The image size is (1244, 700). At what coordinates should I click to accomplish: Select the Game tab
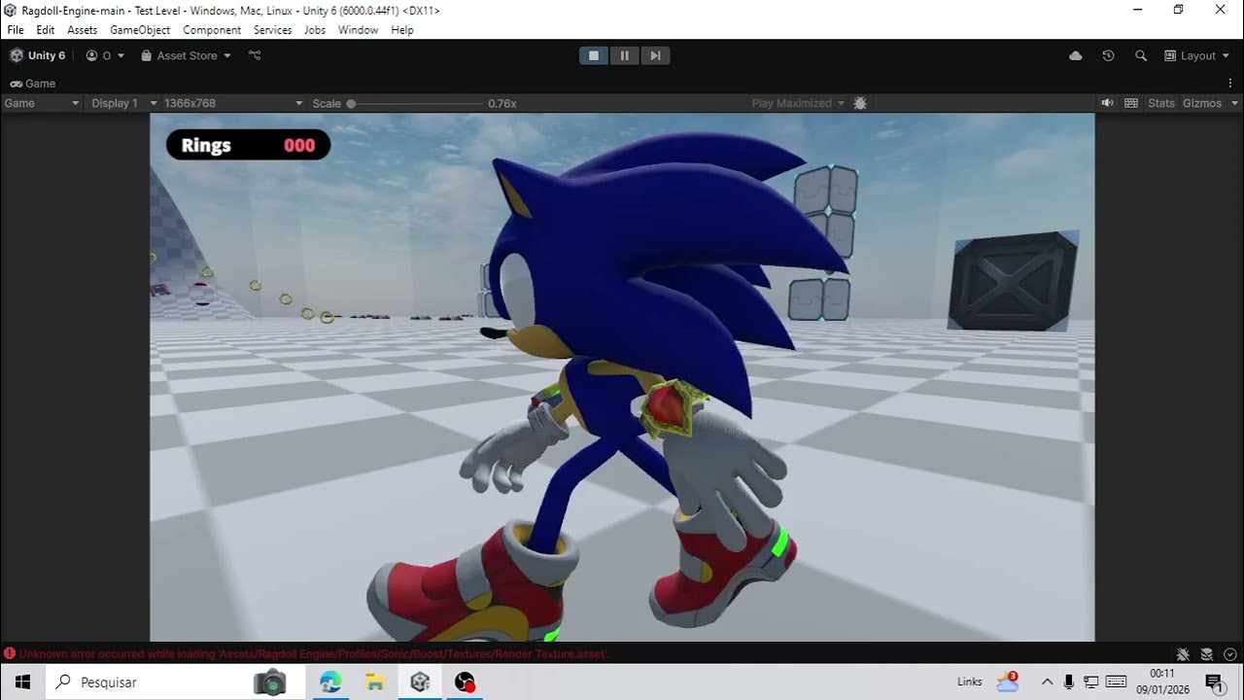pos(32,84)
